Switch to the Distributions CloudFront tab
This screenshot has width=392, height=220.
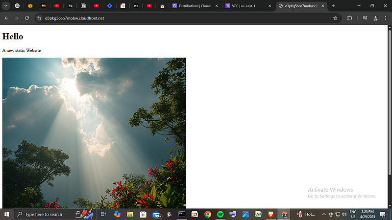[x=195, y=6]
